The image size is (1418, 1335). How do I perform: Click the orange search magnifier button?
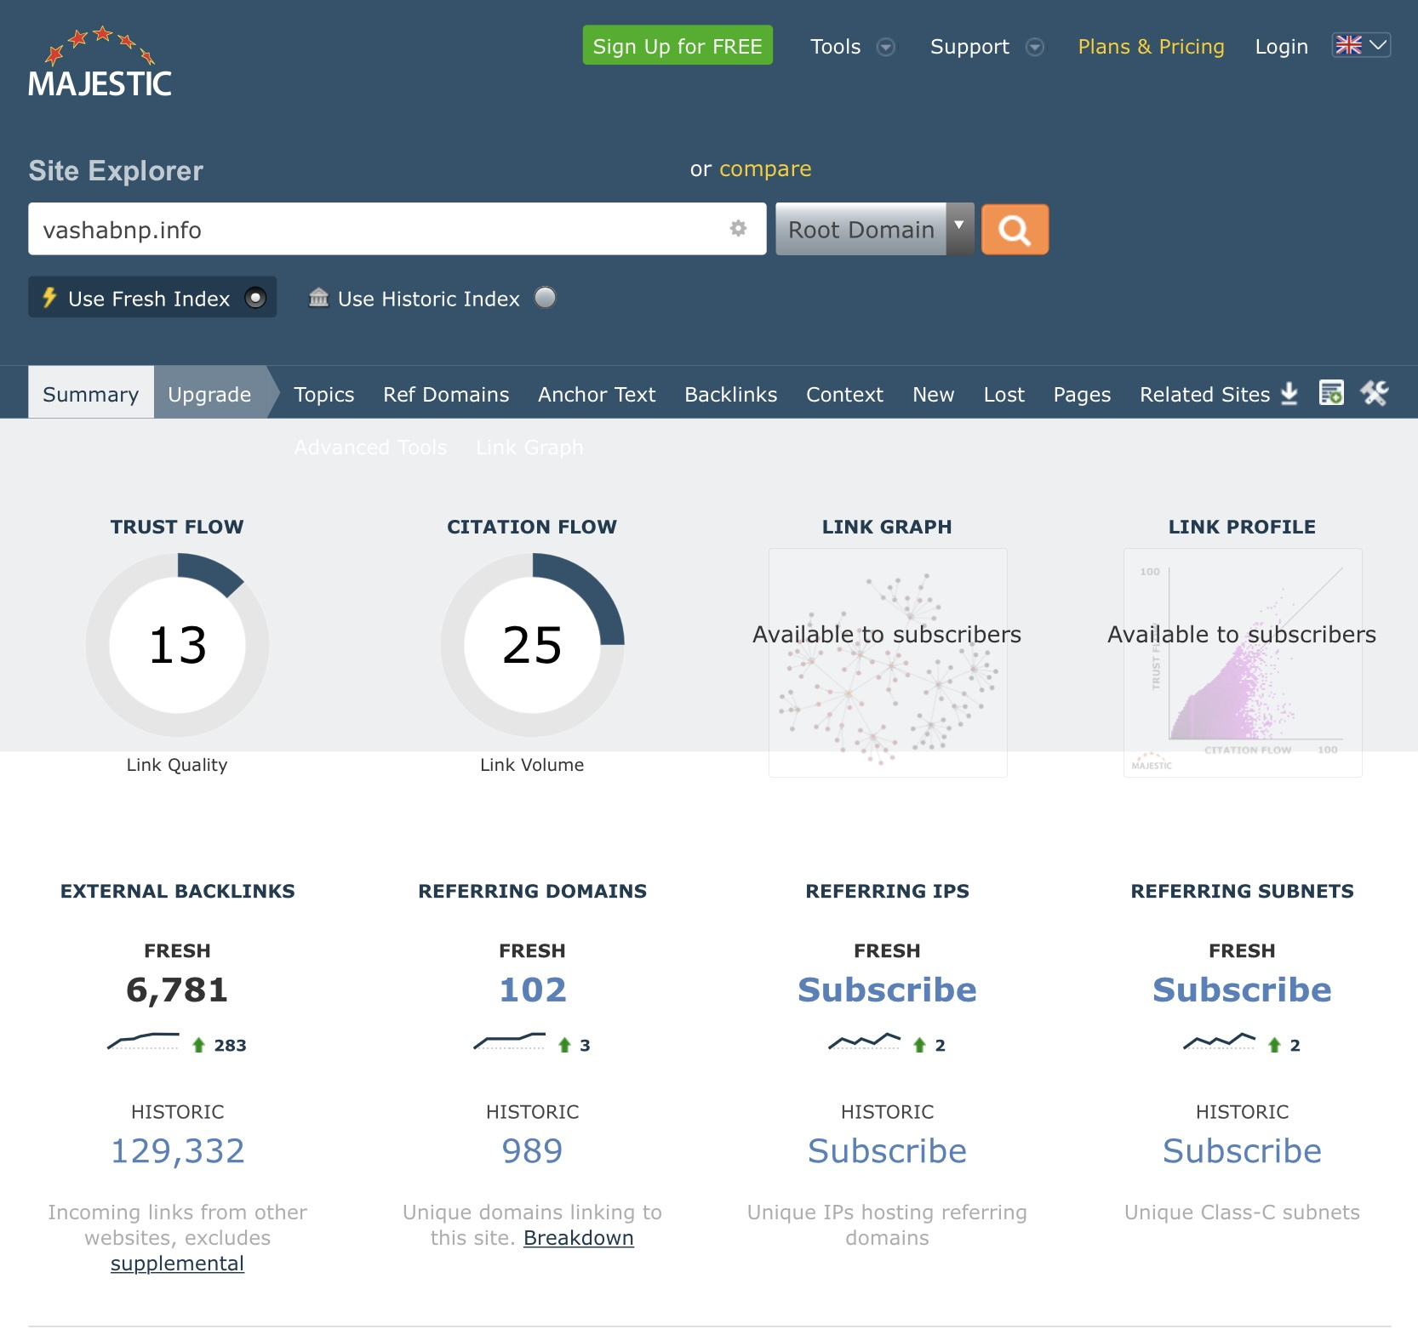1015,230
